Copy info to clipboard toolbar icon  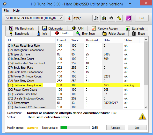[x=96, y=18]
